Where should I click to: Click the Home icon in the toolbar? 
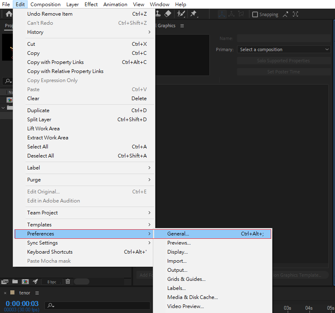tap(9, 14)
